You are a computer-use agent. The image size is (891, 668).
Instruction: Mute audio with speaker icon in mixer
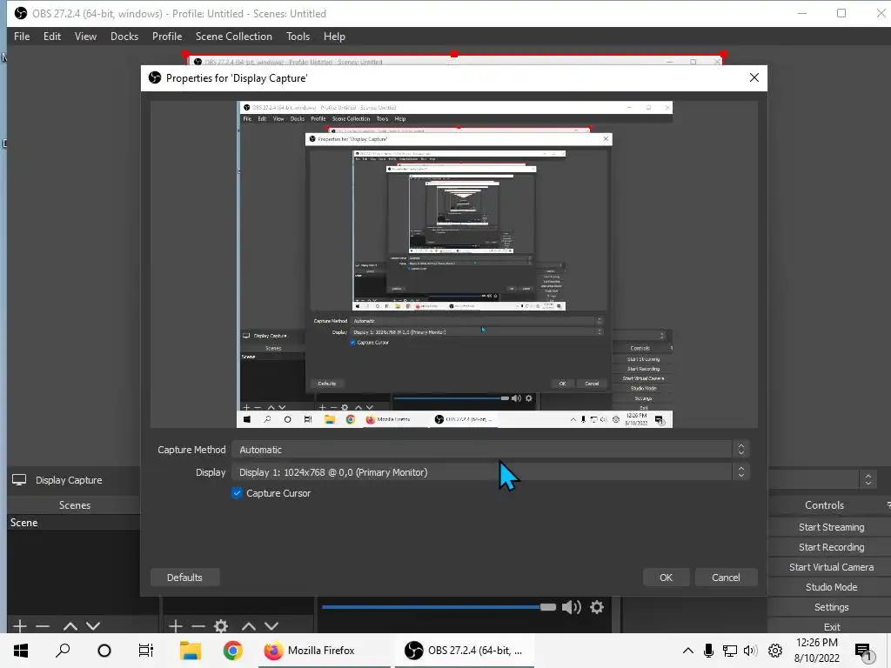pos(571,607)
